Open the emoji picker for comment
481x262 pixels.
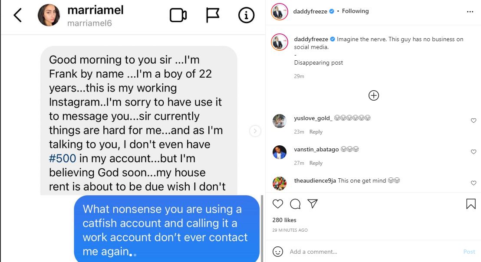[x=278, y=252]
